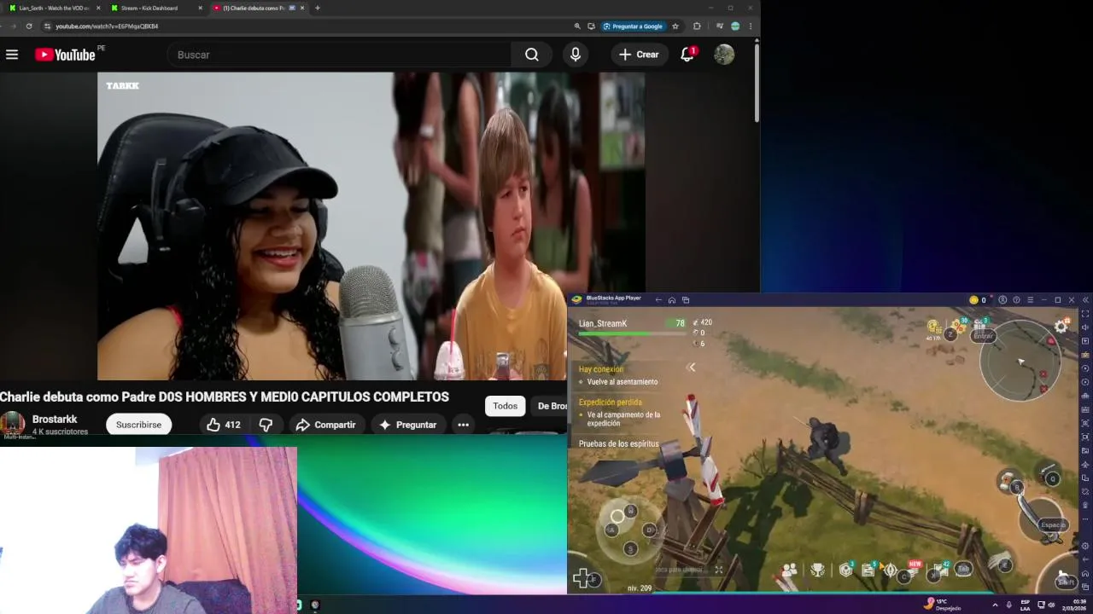Screen dimensions: 1093x614
Task: Open BlueStacks hamburger menu
Action: tap(1031, 300)
